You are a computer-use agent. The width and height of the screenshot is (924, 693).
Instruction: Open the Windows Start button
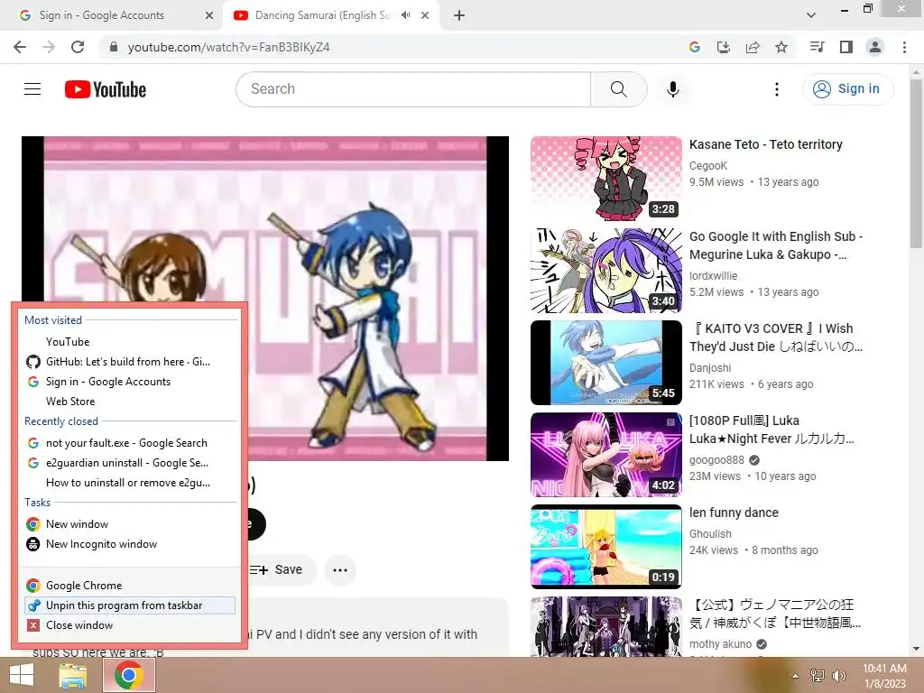22,675
